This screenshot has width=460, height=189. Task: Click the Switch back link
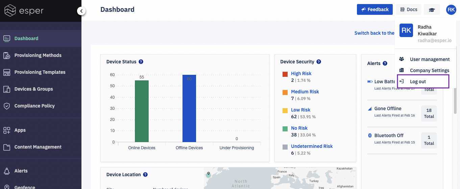tap(374, 33)
